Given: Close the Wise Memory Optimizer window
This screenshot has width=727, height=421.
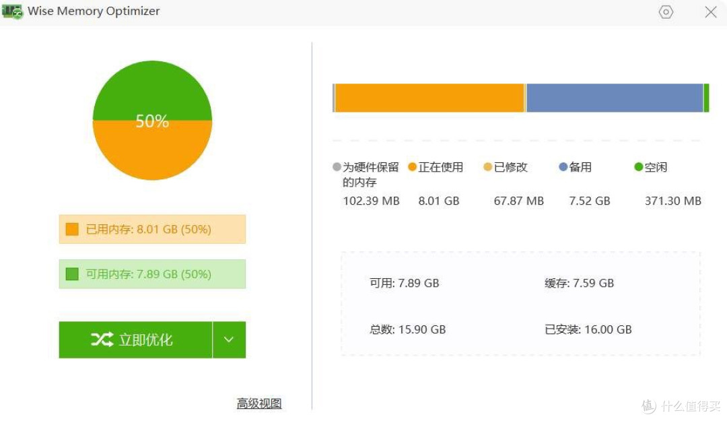Looking at the screenshot, I should click(711, 12).
